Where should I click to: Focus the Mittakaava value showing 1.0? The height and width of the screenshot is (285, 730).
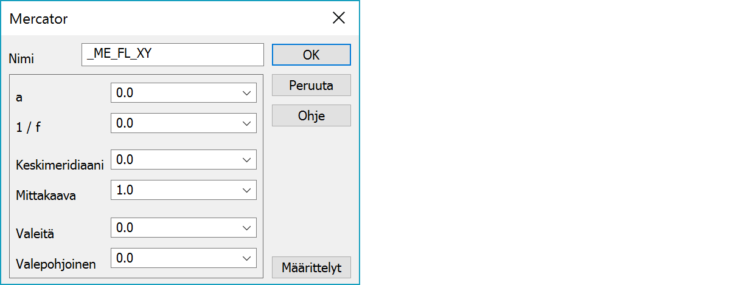pyautogui.click(x=174, y=190)
